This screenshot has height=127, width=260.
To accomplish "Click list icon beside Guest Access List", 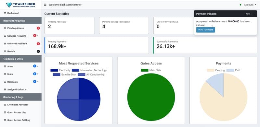I will [5, 112].
